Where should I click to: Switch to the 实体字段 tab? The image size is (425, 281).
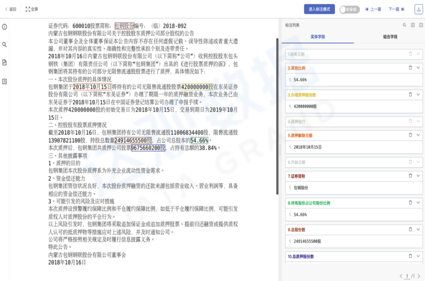318,37
